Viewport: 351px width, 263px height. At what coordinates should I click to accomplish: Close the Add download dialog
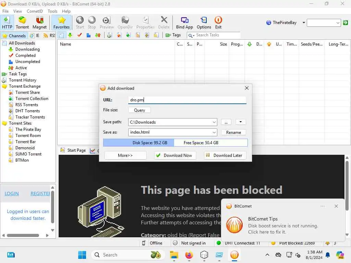tap(247, 88)
